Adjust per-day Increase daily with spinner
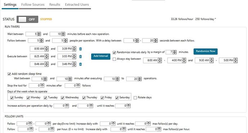Screen dimensions: 248x133 pos(108,124)
